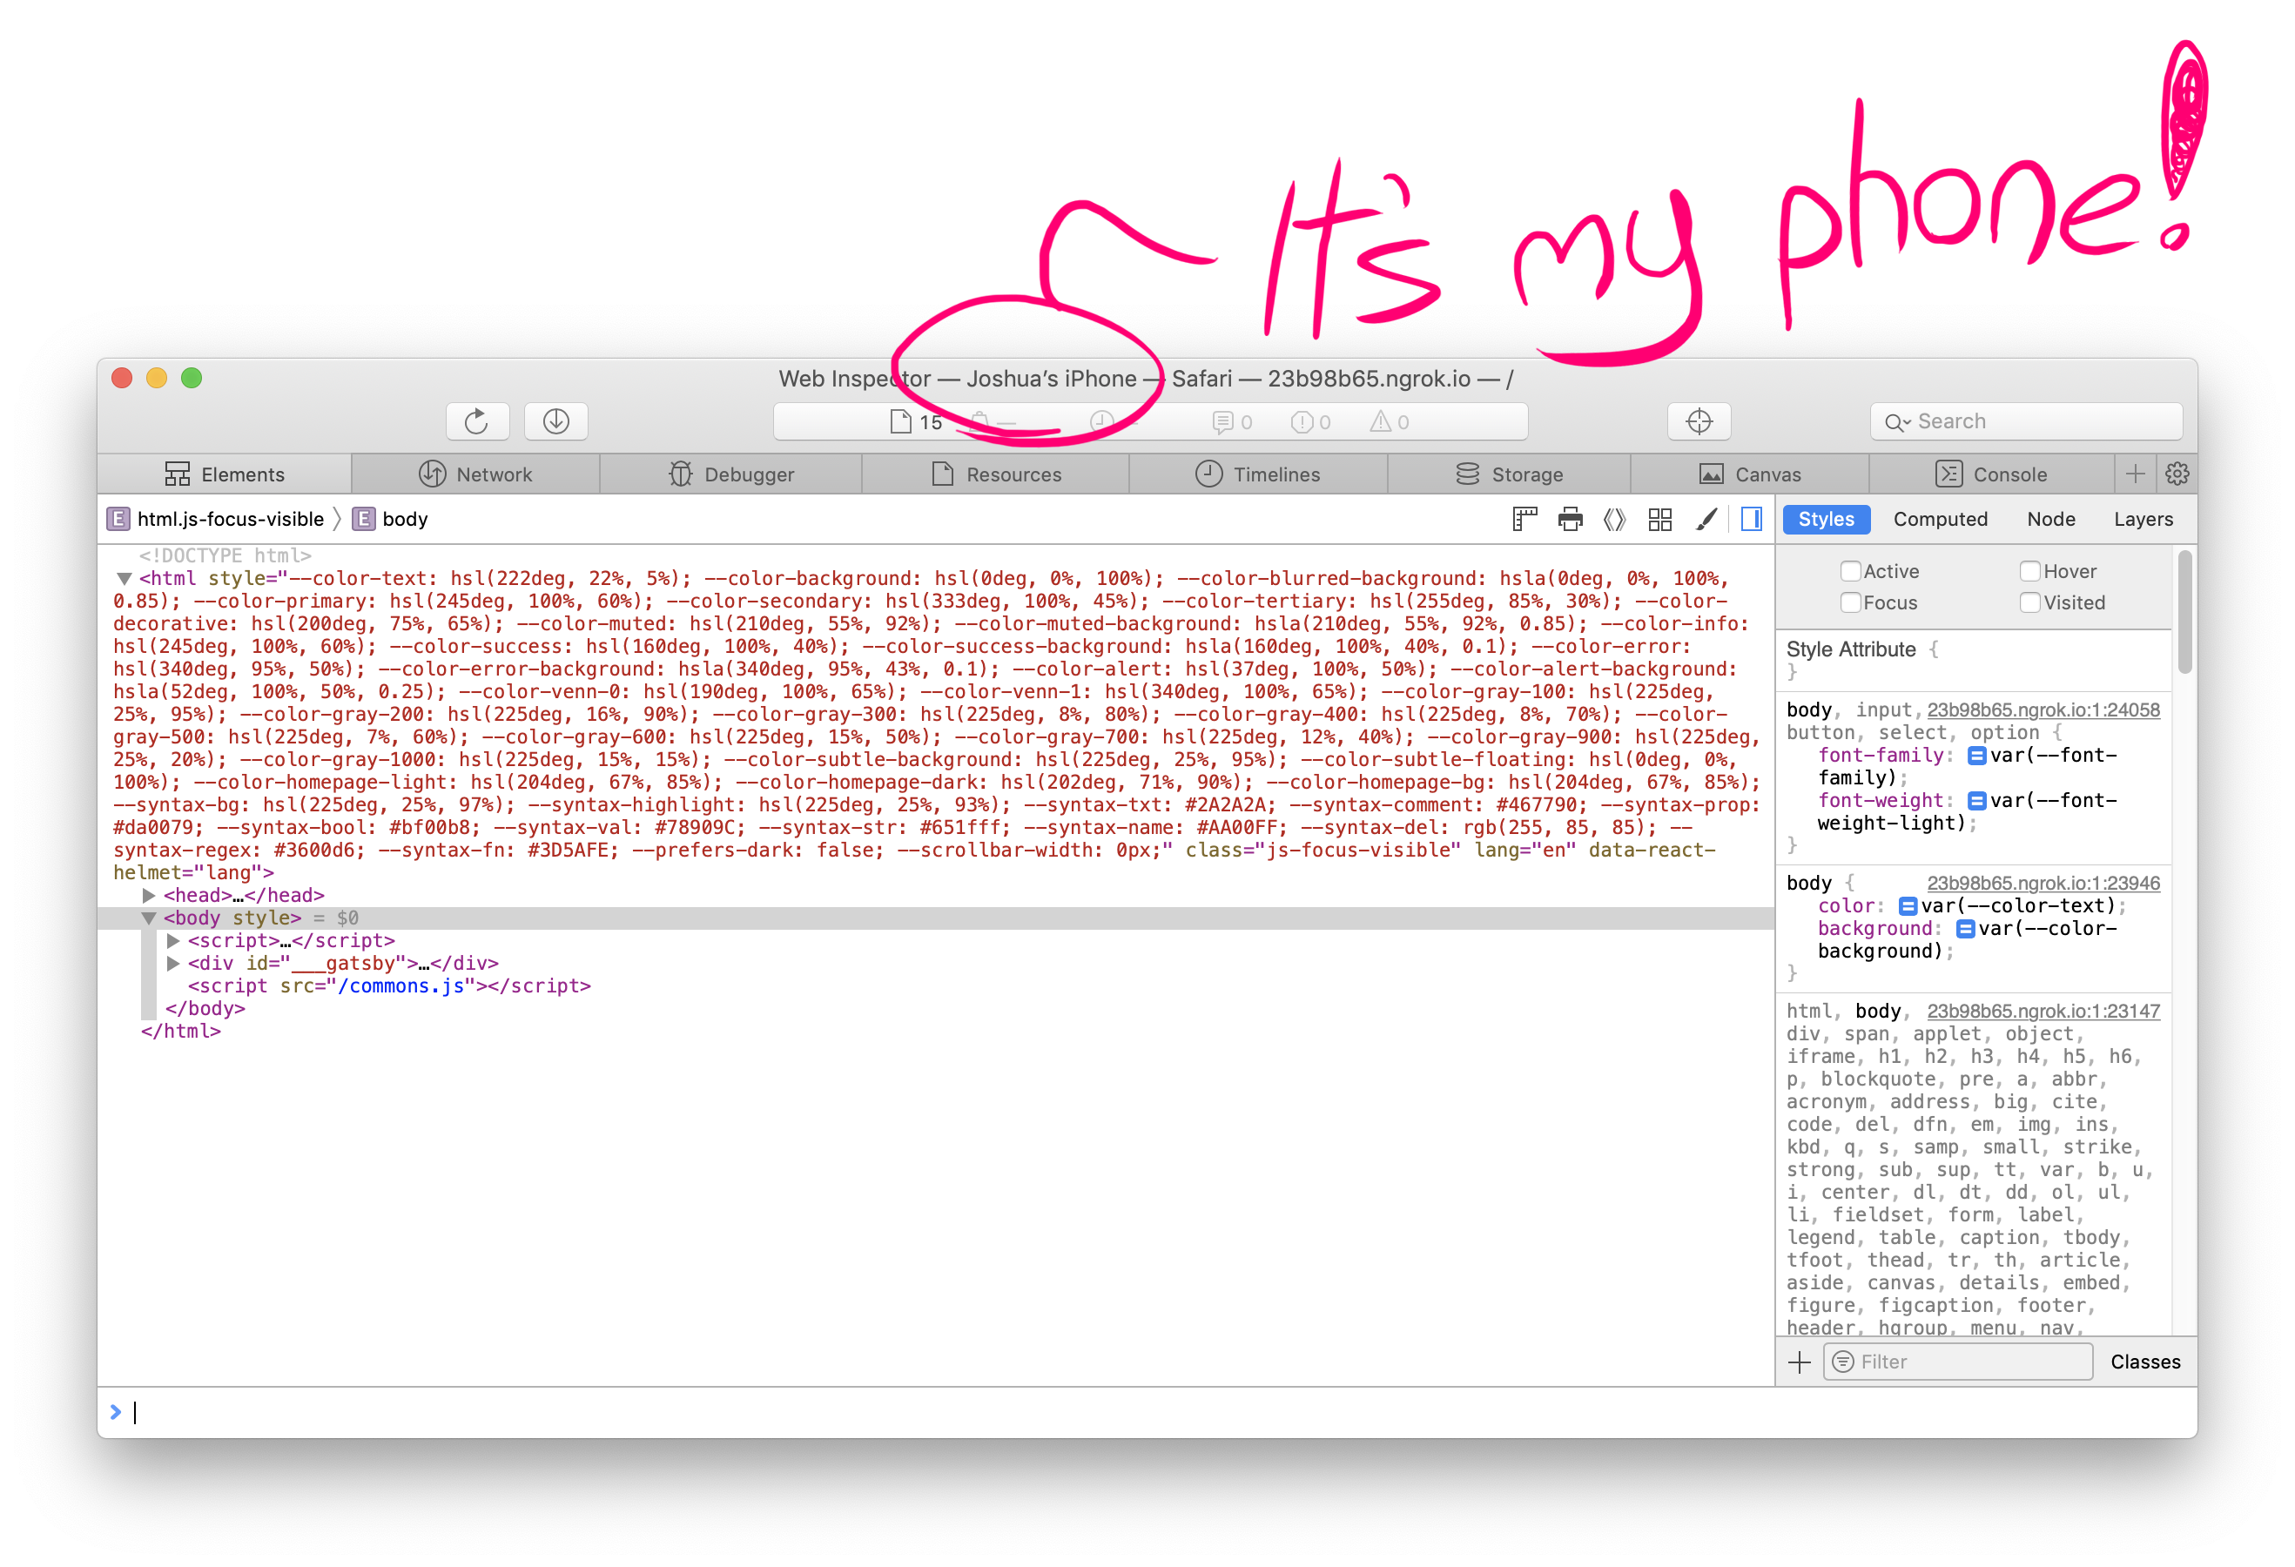The height and width of the screenshot is (1567, 2295).
Task: Select the </body> closing tag line
Action: pos(205,1009)
